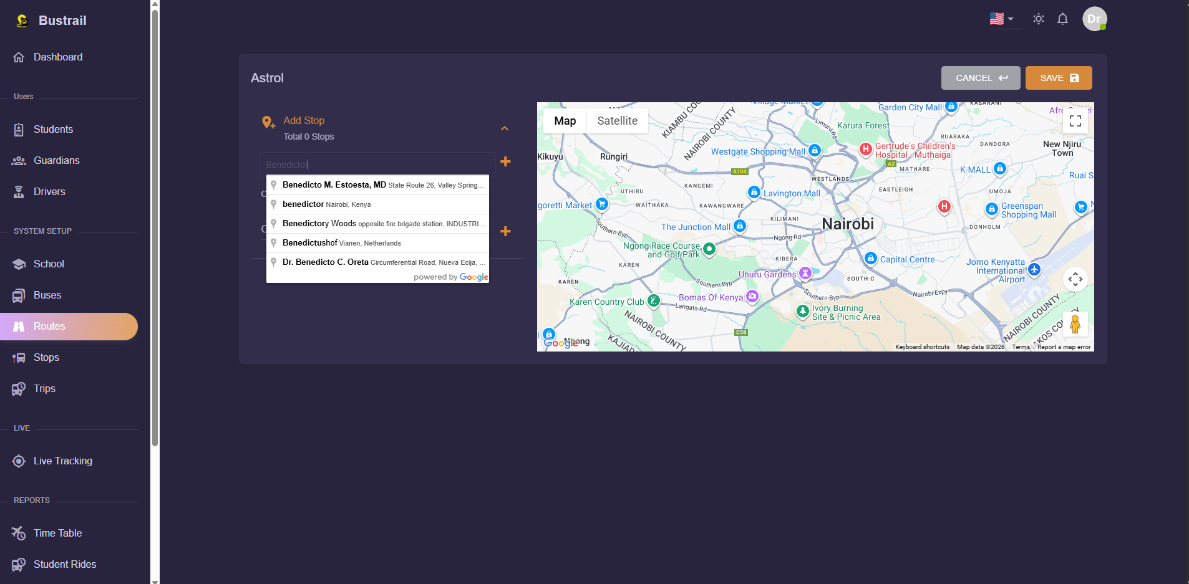
Task: Switch map to Satellite view
Action: (x=616, y=120)
